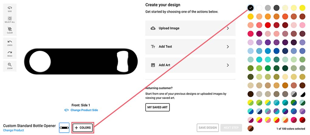Choose the solid charcoal gray swatch
This screenshot has height=135, width=310.
(x=276, y=8)
